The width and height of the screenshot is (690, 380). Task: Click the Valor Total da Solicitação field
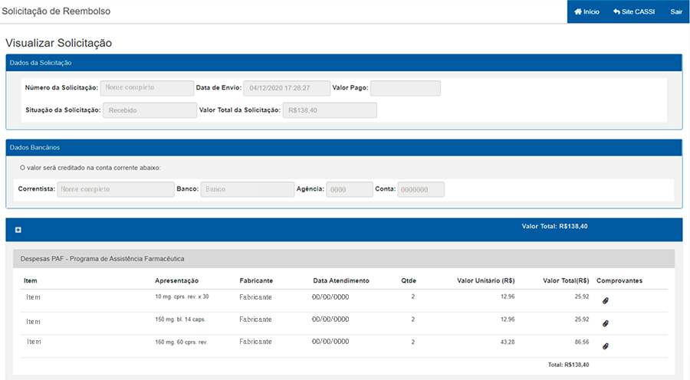click(330, 110)
